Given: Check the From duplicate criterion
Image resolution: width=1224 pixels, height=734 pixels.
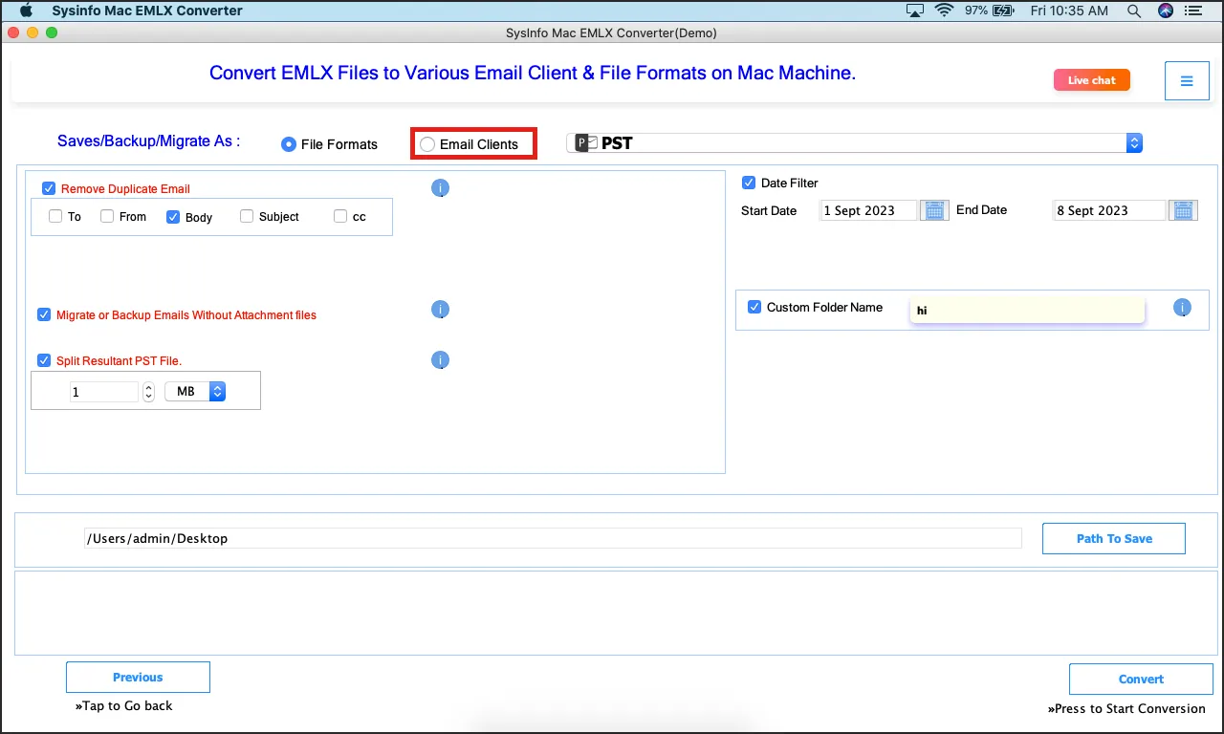Looking at the screenshot, I should 107,216.
